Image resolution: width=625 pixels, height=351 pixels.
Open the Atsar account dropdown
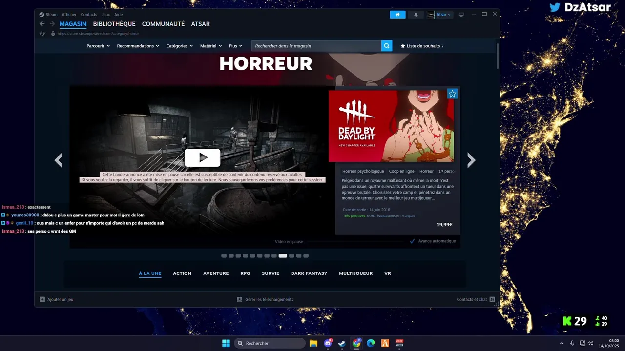click(444, 15)
